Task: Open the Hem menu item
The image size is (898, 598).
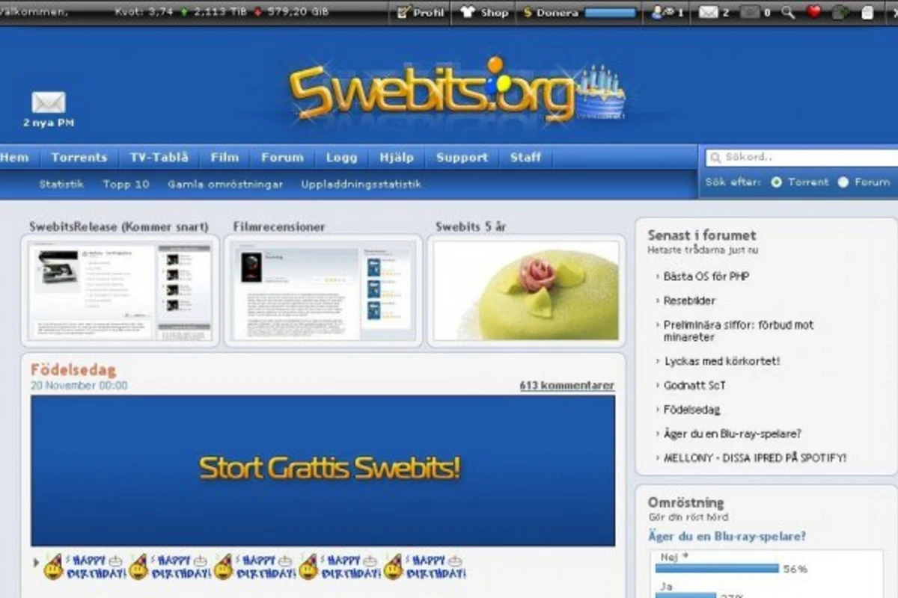Action: point(15,157)
